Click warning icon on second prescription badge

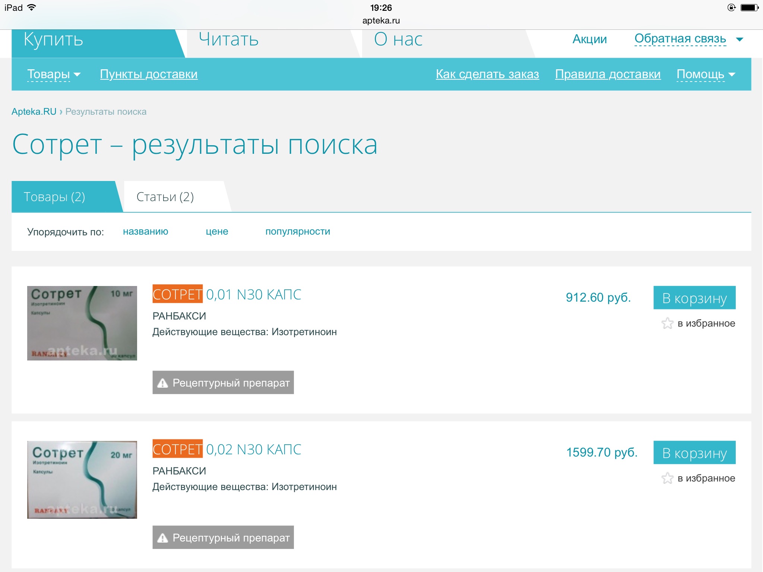pos(163,538)
